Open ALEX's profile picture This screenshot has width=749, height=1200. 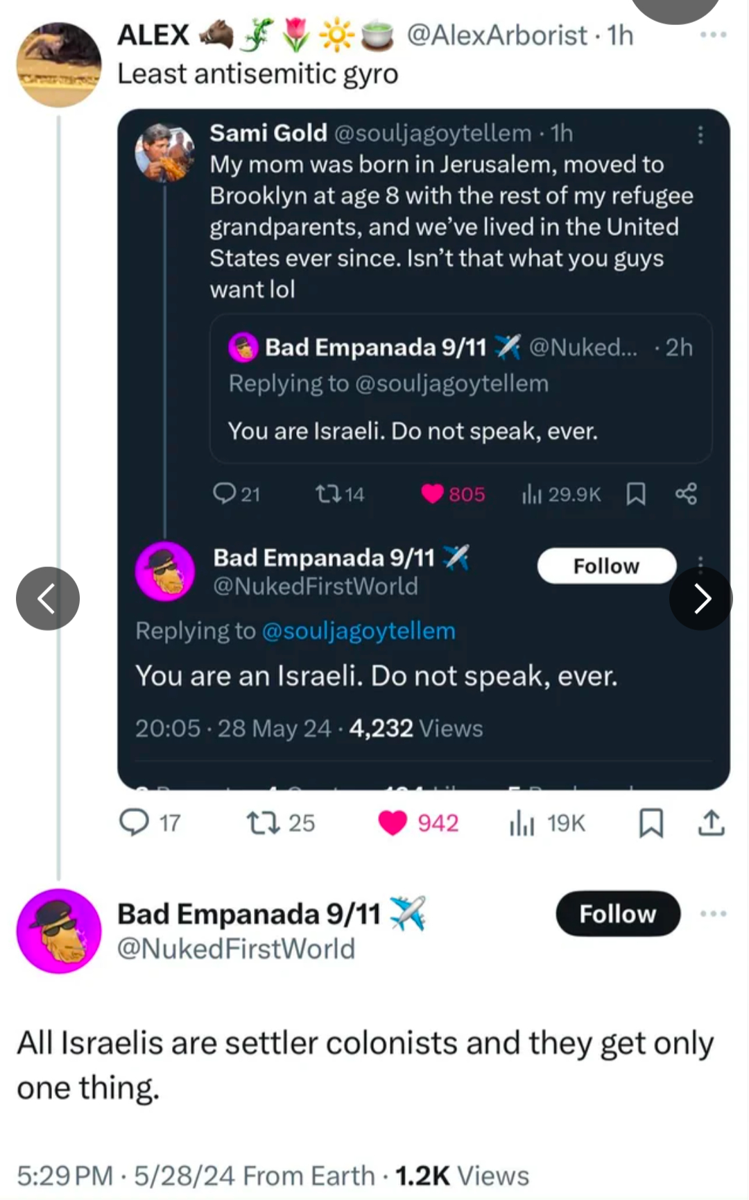tap(59, 65)
